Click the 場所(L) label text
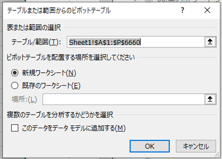 tap(24, 99)
